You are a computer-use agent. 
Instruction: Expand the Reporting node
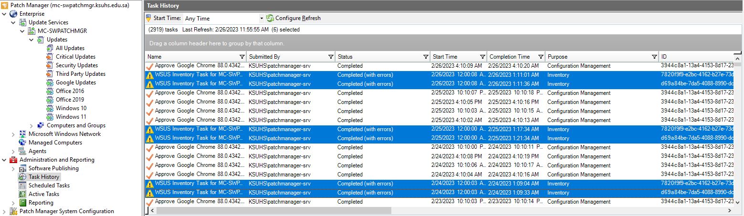click(x=13, y=203)
